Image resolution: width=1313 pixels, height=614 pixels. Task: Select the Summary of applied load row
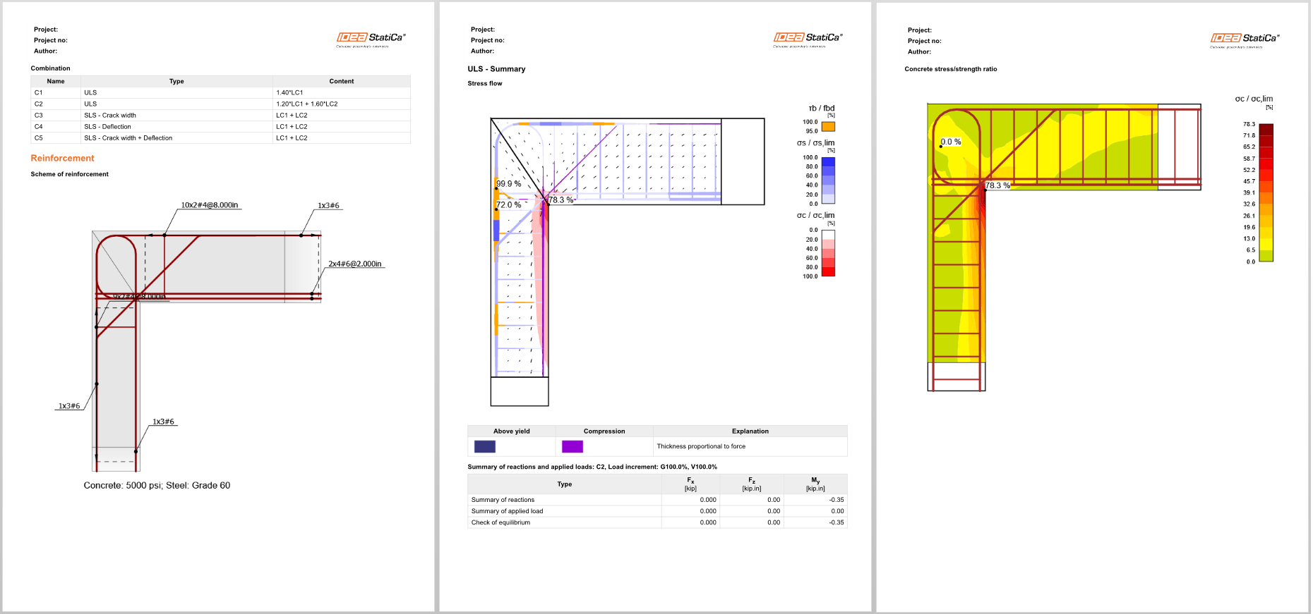click(656, 511)
